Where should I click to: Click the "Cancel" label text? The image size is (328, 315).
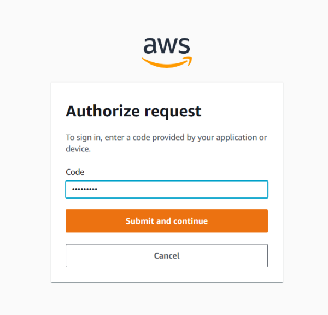[167, 255]
